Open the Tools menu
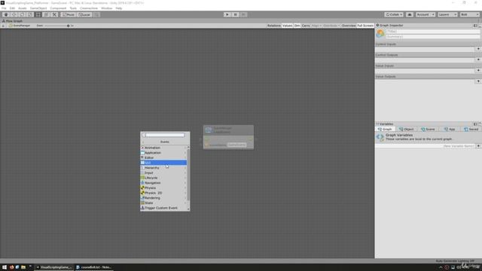Viewport: 482px width, 271px height. [73, 8]
